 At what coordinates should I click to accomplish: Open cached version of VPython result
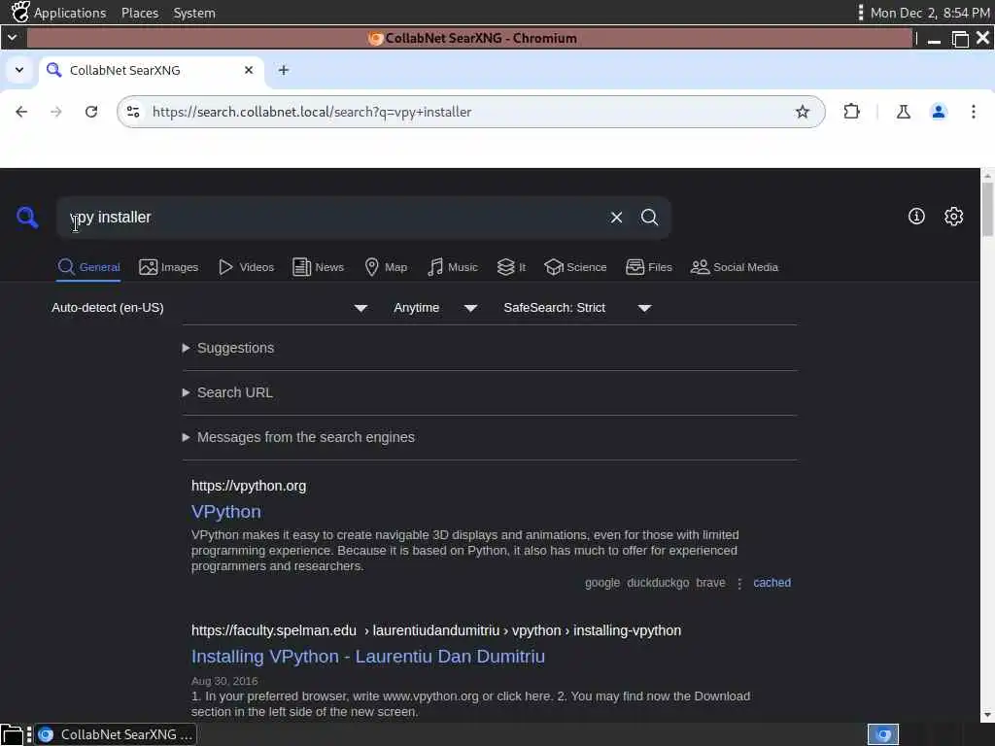772,583
